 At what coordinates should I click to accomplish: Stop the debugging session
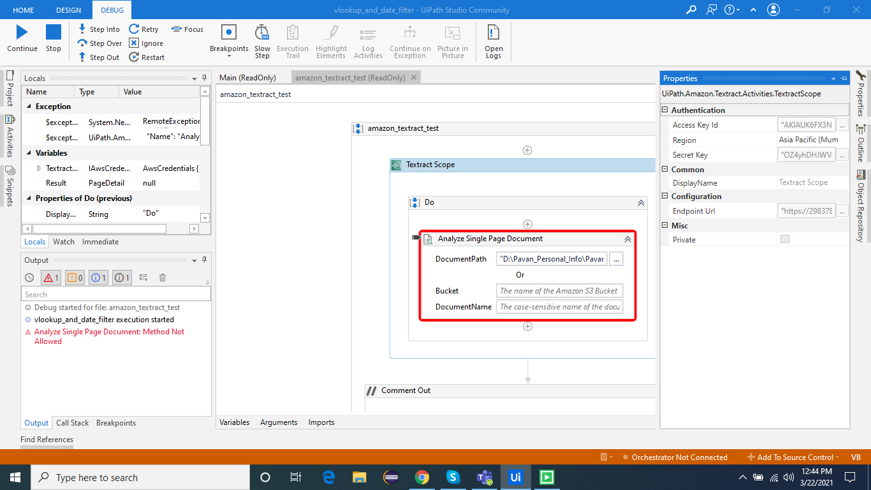[54, 38]
